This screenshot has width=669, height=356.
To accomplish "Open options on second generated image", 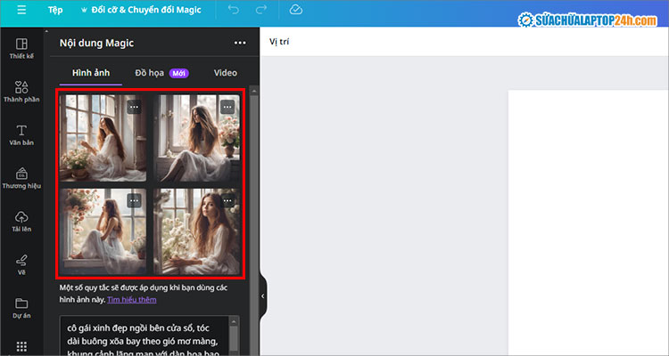I will (x=227, y=107).
